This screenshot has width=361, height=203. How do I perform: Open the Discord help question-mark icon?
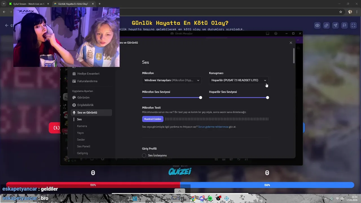tap(276, 34)
